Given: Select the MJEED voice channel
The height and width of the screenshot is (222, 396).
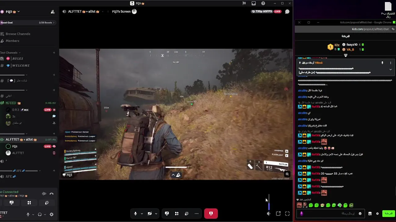Looking at the screenshot, I should (28, 103).
